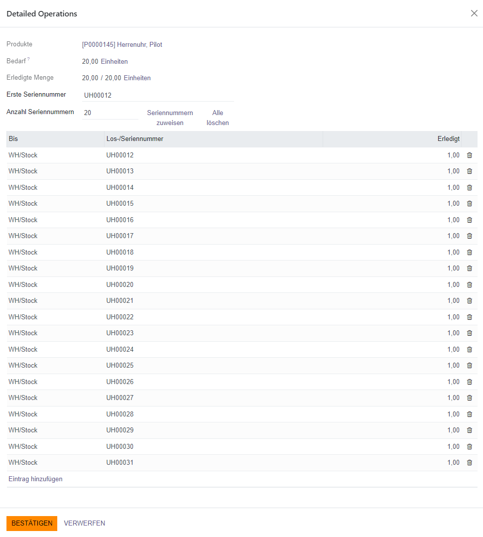Close the Detailed Operations dialog
Image resolution: width=483 pixels, height=537 pixels.
pos(474,13)
